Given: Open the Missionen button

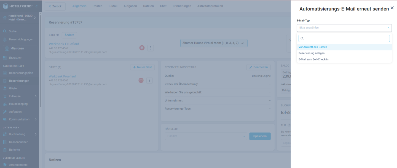Looking at the screenshot, I should click(x=20, y=48).
